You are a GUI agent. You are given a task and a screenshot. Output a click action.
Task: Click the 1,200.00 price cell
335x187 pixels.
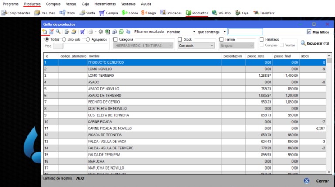pyautogui.click(x=286, y=95)
